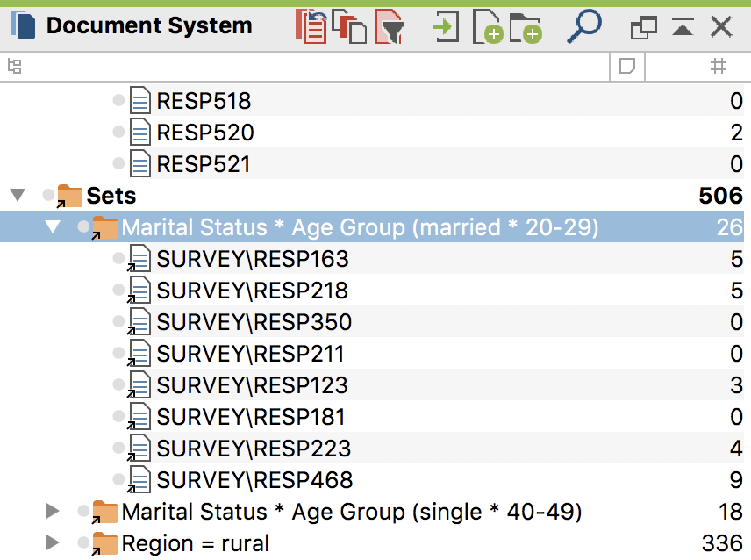Toggle activation for SURVEY\RESP218

pyautogui.click(x=118, y=290)
